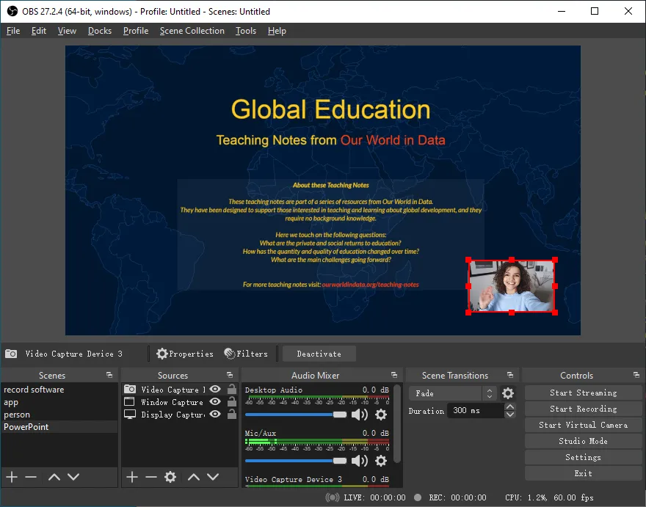The height and width of the screenshot is (507, 646).
Task: Open Filters for the selected source
Action: [x=246, y=354]
